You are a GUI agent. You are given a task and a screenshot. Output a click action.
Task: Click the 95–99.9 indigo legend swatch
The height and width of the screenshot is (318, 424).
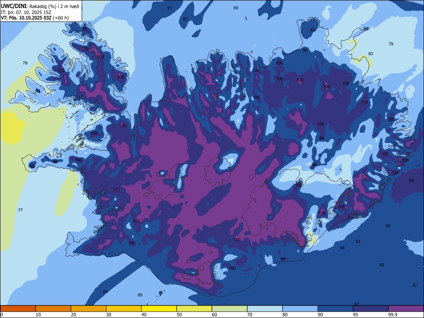click(371, 309)
